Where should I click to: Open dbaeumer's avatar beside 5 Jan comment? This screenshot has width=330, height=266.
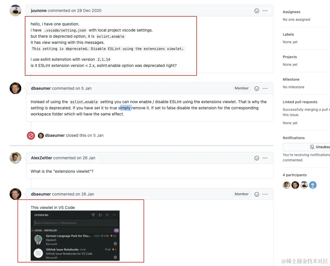coord(15,88)
